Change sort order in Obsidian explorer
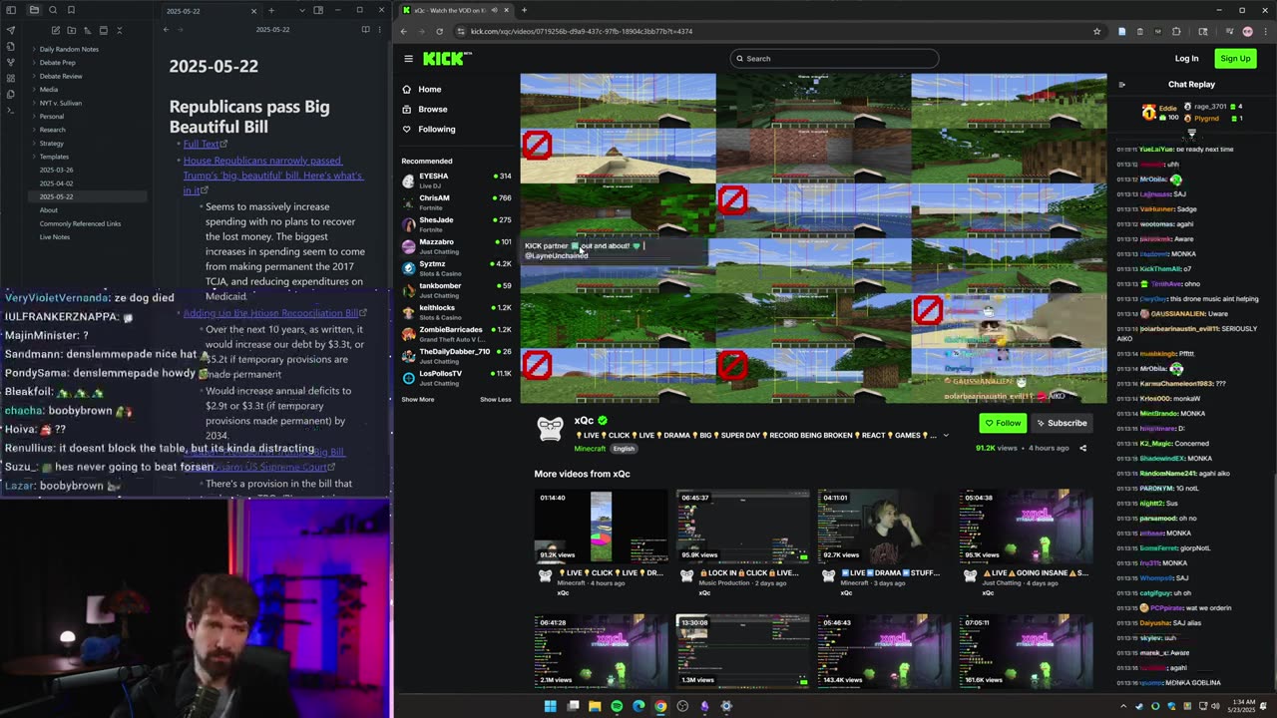1277x718 pixels. [x=88, y=30]
